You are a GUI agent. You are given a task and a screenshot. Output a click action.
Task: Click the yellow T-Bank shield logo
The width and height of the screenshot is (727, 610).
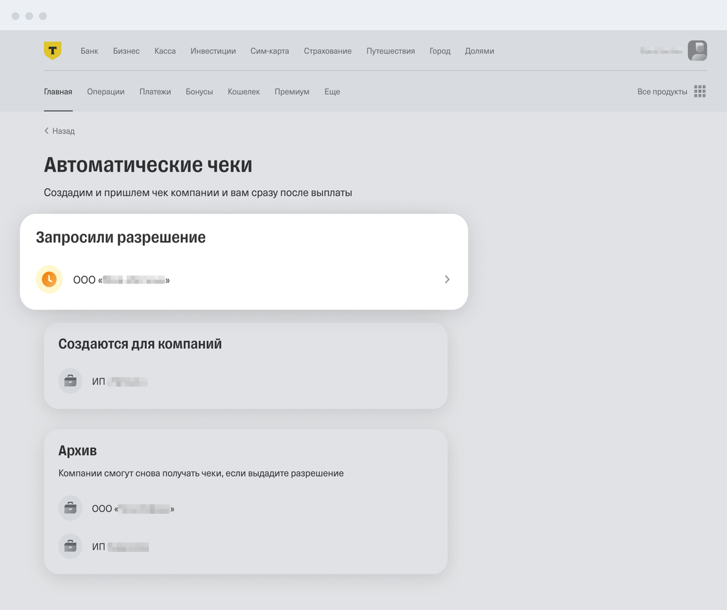point(53,51)
